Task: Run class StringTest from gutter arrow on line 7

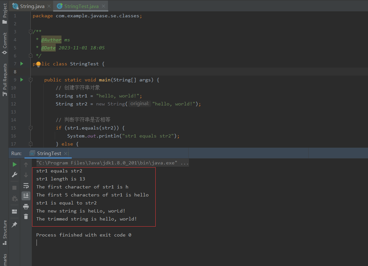Action: (22, 64)
